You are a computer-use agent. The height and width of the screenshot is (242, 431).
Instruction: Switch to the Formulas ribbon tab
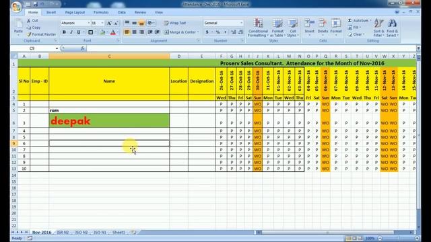[101, 12]
